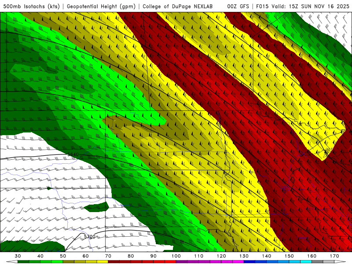
Task: Click the 90 label on the color scale
Action: point(153,256)
